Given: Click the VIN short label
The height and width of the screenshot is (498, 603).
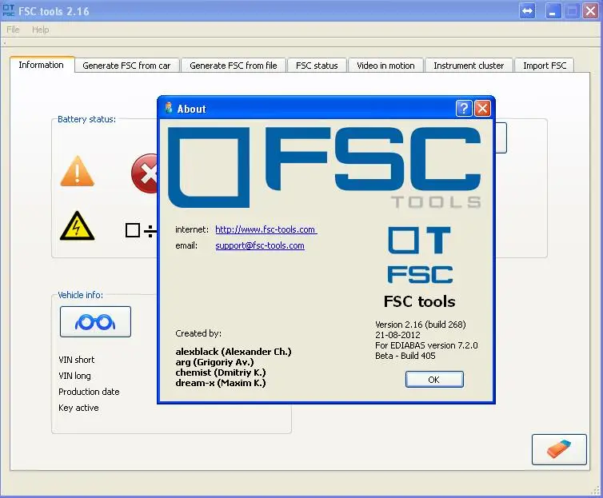Looking at the screenshot, I should 77,360.
